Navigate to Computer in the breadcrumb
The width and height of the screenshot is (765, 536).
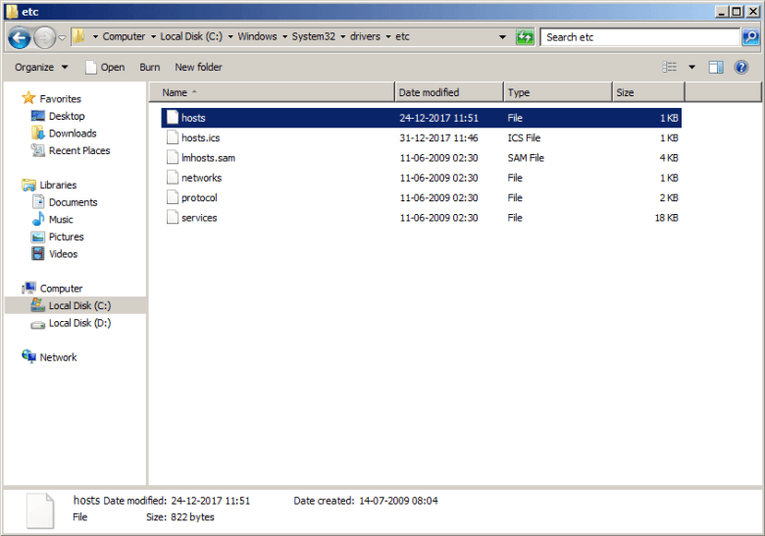(124, 36)
